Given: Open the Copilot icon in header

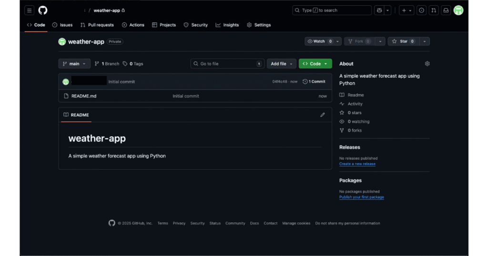Looking at the screenshot, I should click(x=379, y=10).
